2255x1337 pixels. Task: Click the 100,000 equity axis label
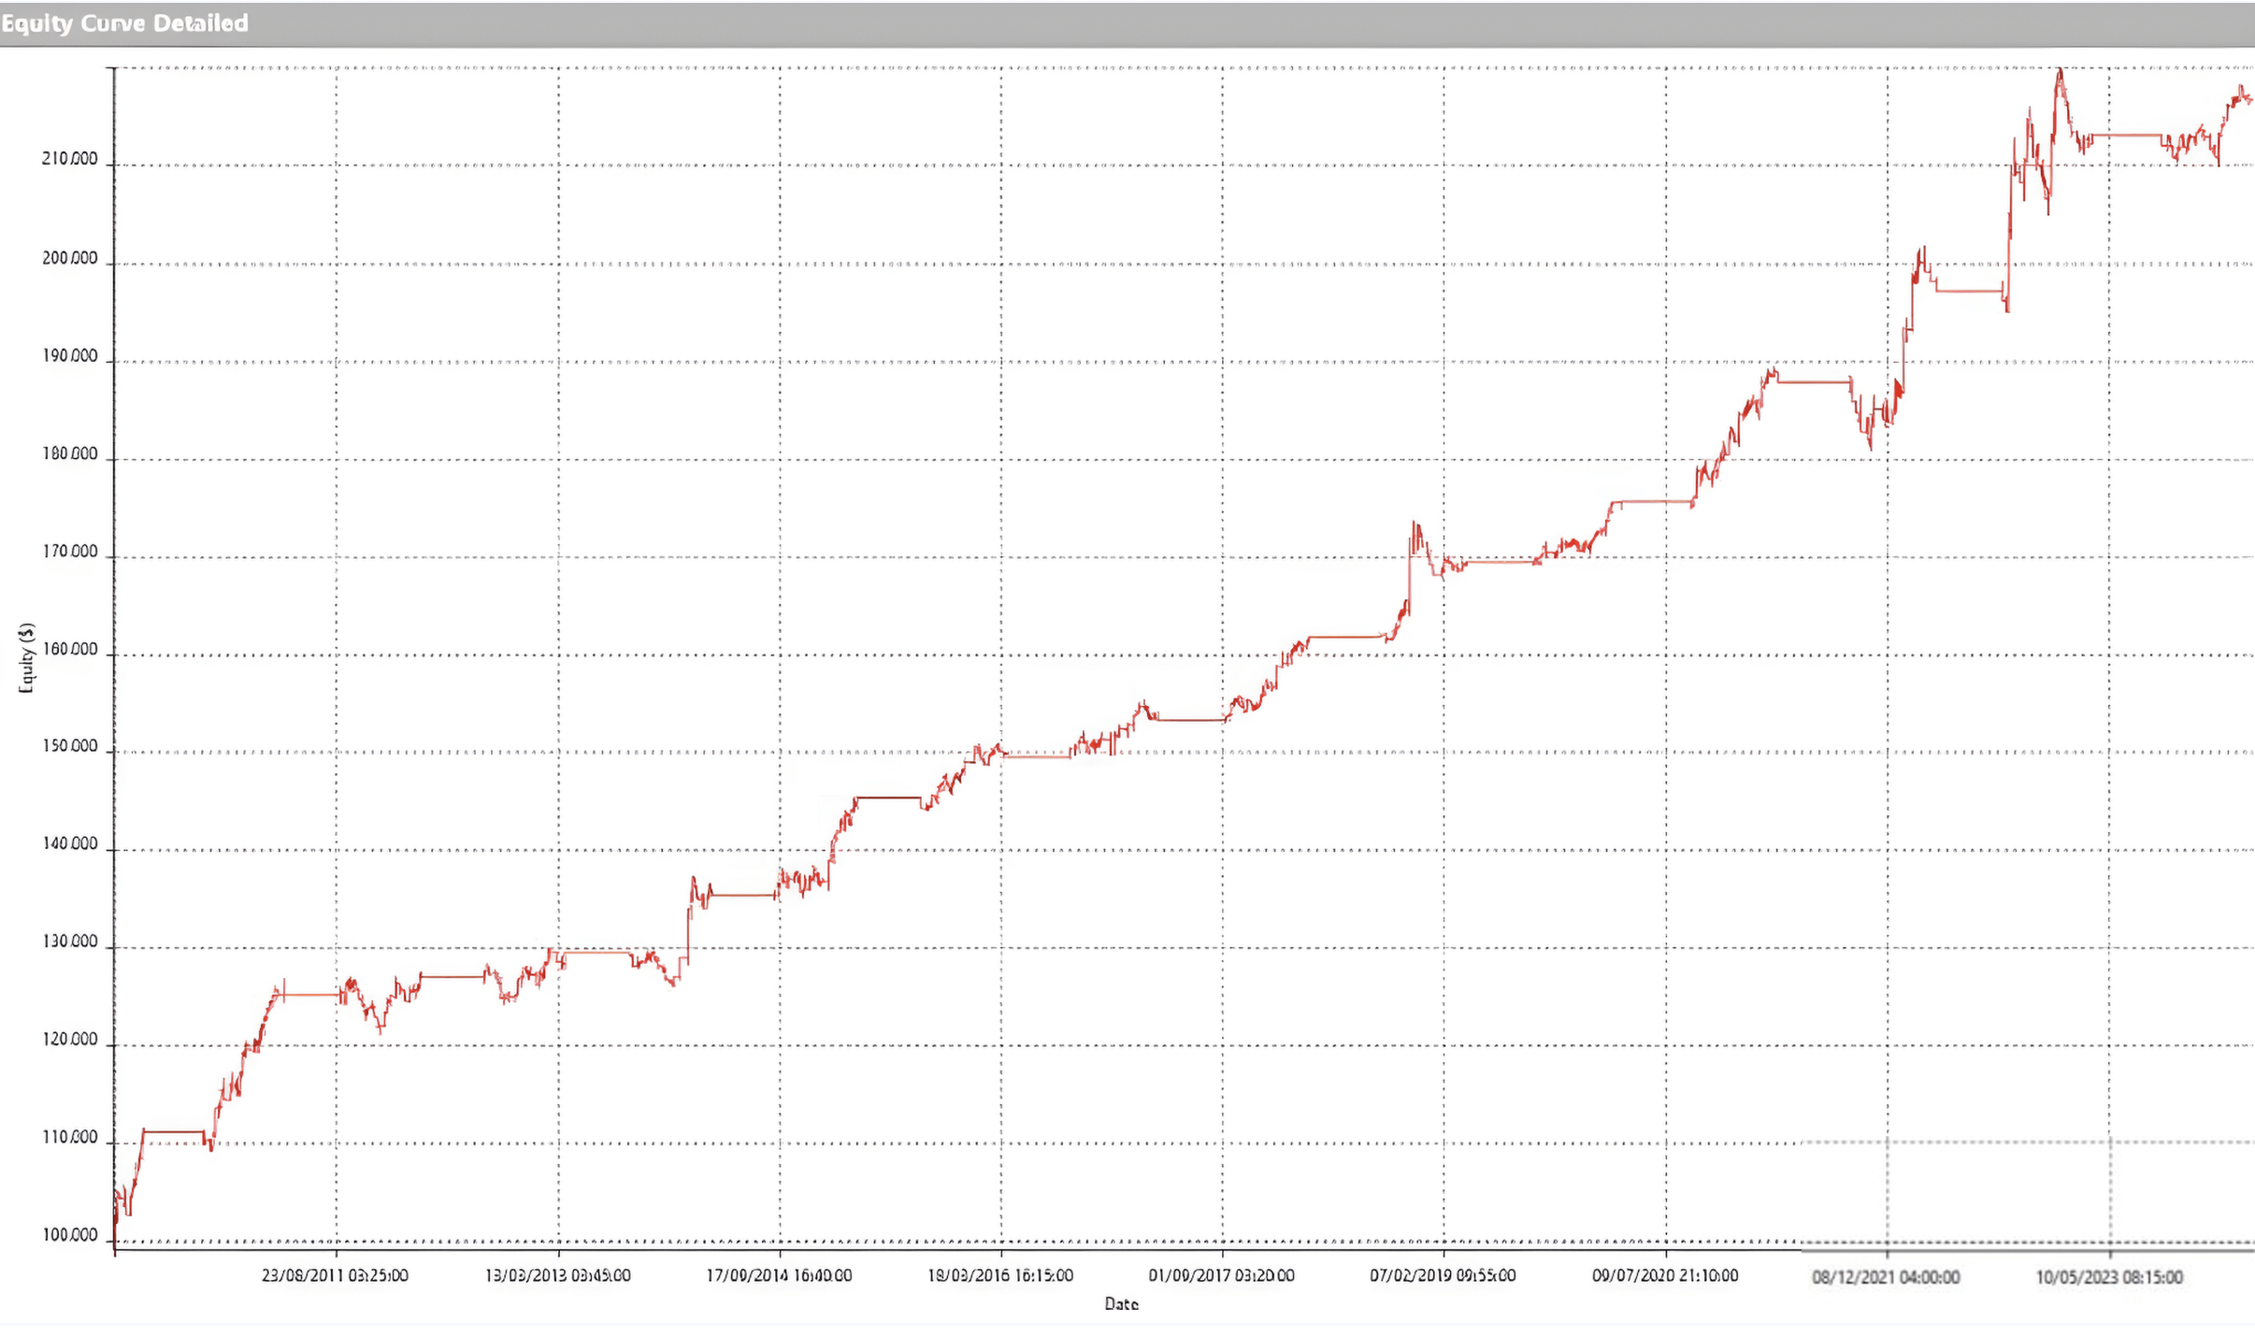pos(69,1235)
